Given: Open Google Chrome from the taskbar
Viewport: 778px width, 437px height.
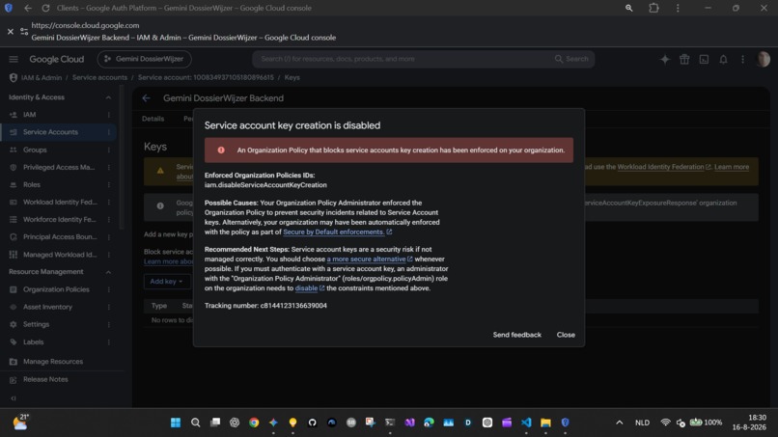Looking at the screenshot, I should pos(254,423).
